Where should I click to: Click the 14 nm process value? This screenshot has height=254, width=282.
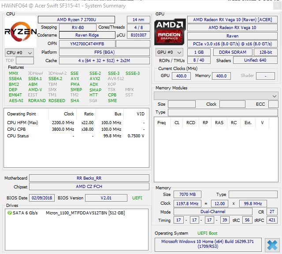pos(138,19)
